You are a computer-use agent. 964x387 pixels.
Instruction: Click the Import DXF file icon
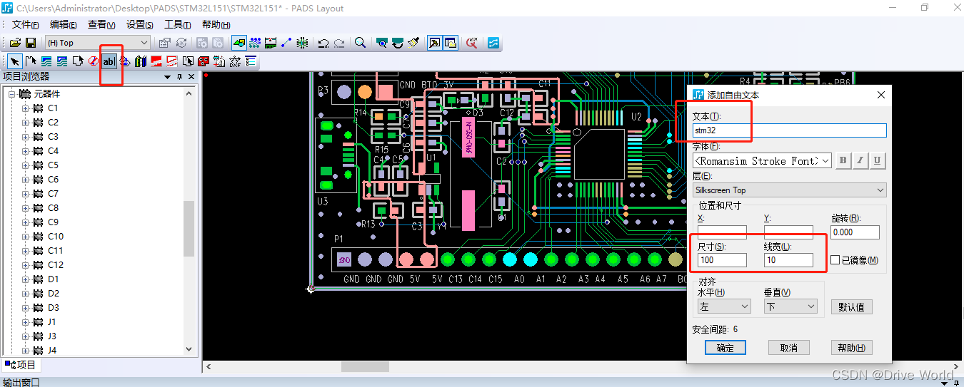coord(234,61)
